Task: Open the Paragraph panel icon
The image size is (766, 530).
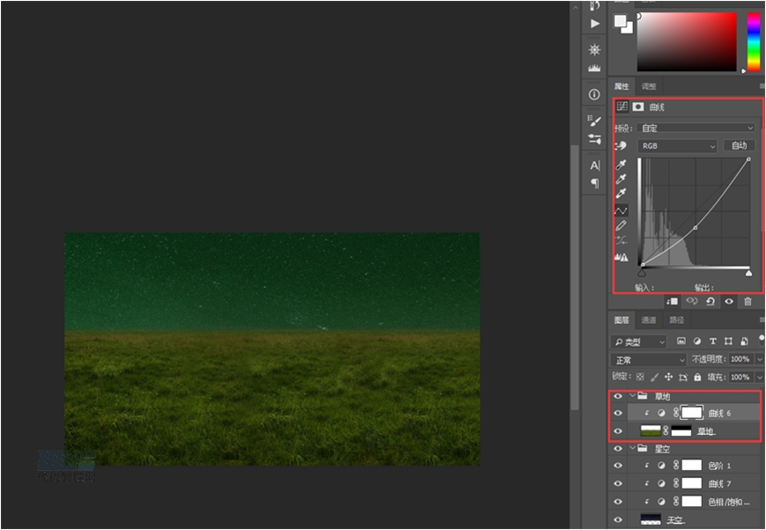Action: click(594, 183)
